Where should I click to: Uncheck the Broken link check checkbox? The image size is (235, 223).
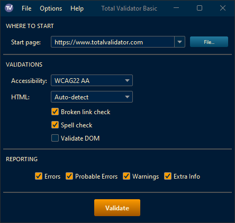coord(55,111)
